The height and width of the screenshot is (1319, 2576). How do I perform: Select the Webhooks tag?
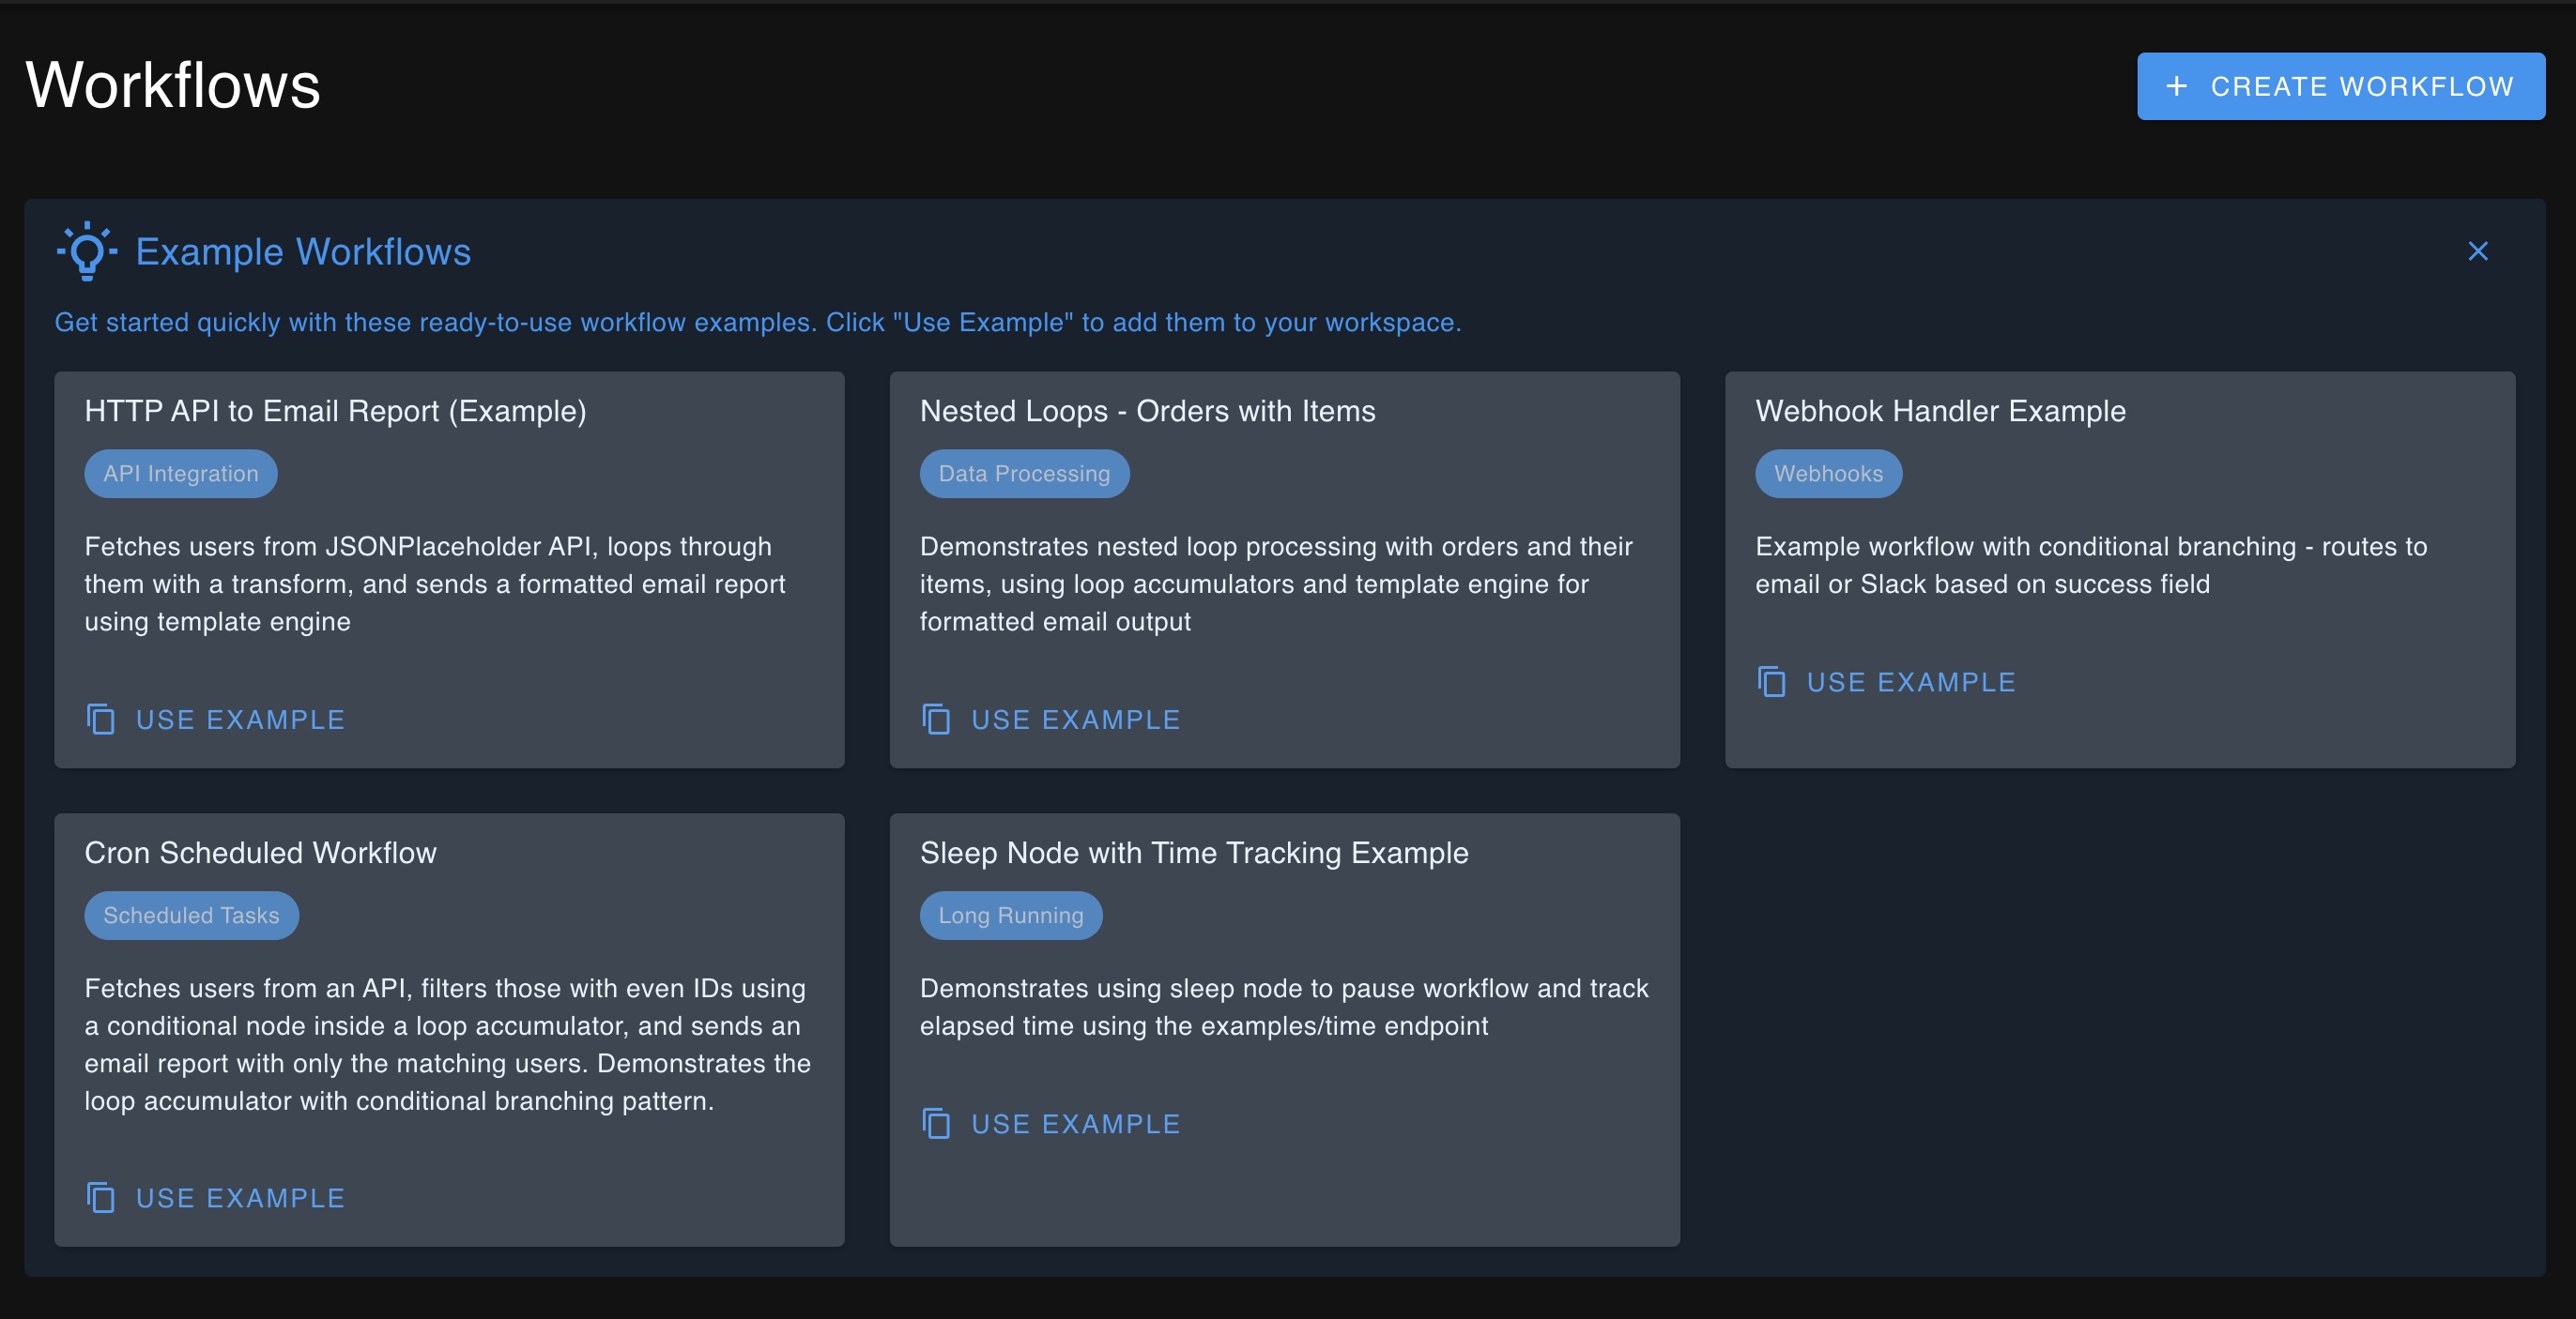coord(1828,473)
